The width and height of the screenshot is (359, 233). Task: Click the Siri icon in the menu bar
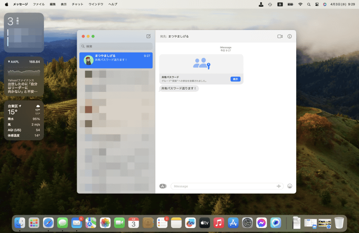pyautogui.click(x=324, y=4)
